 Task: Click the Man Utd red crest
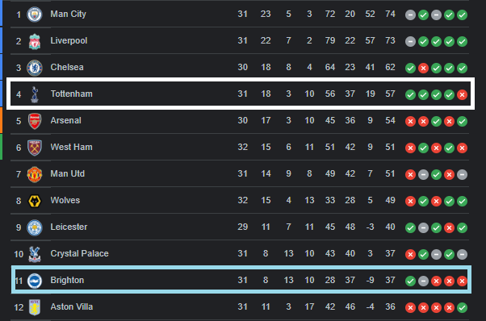pos(35,174)
